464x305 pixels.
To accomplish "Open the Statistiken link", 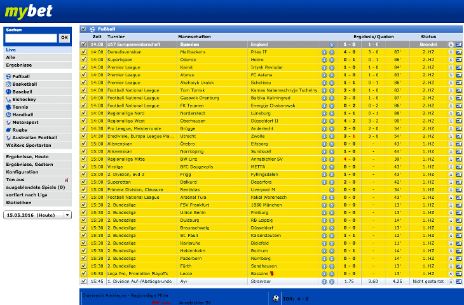I will [38, 203].
